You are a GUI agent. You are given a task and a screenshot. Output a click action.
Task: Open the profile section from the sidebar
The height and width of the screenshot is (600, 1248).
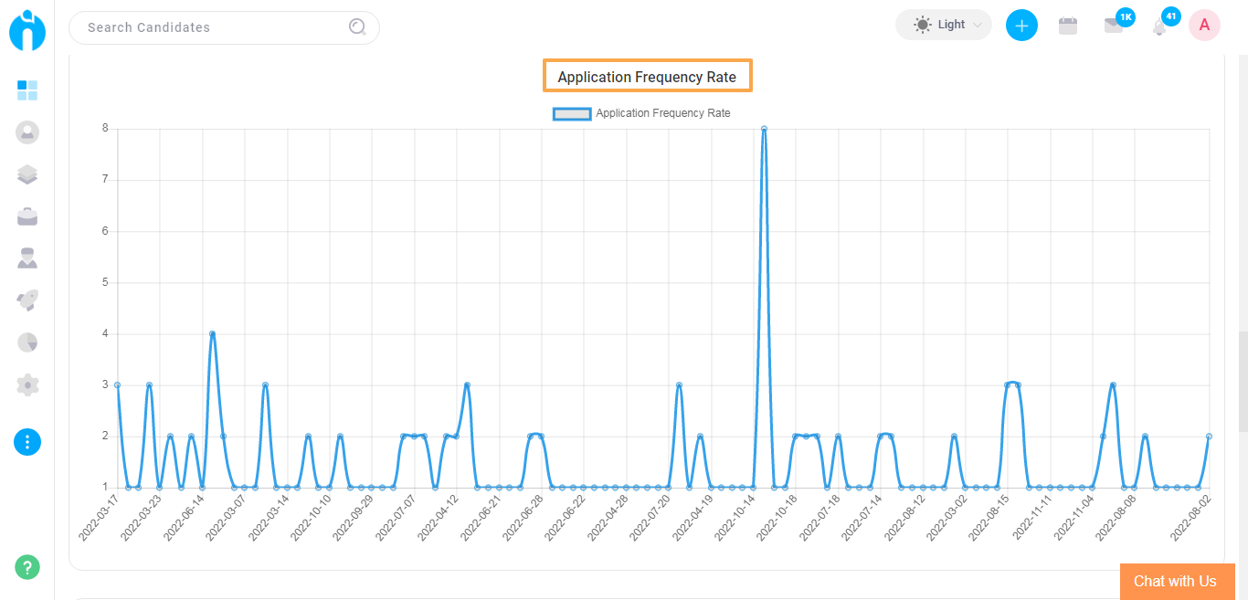27,132
